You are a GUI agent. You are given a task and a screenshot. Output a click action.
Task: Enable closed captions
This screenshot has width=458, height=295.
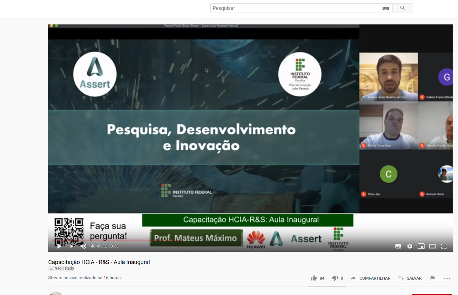pyautogui.click(x=398, y=246)
